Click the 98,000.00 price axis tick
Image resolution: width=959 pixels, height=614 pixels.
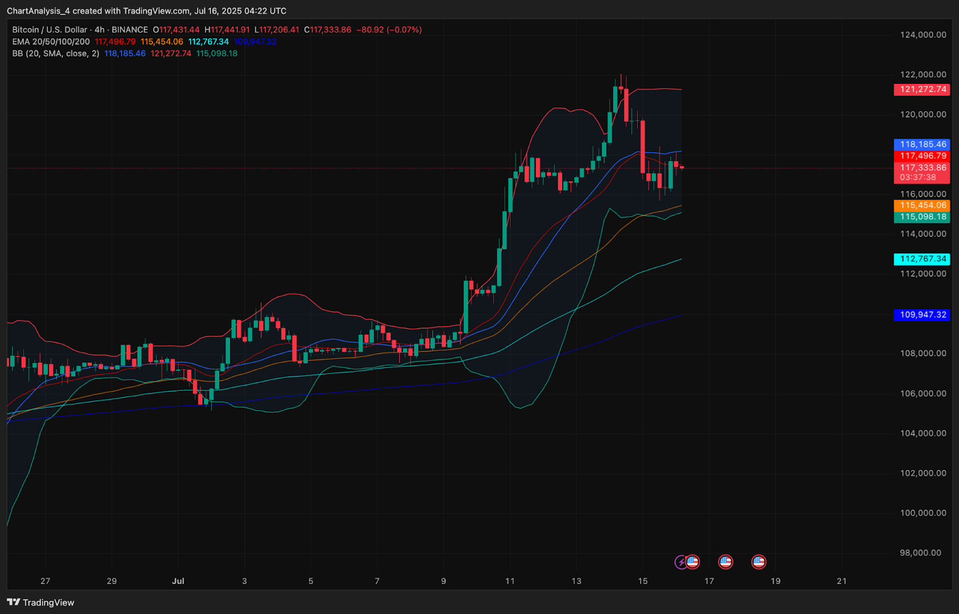920,553
